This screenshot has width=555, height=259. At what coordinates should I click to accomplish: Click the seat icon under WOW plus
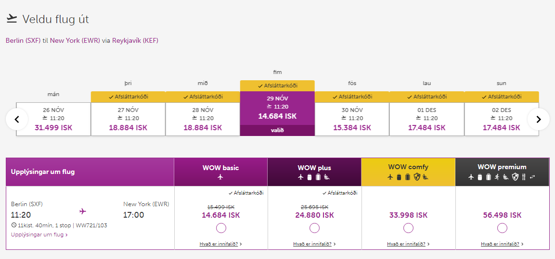327,177
